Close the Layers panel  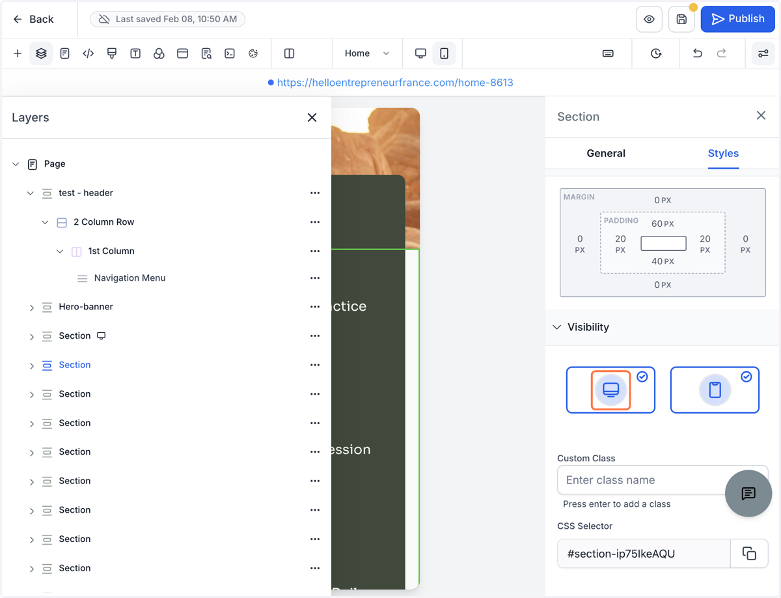click(312, 117)
